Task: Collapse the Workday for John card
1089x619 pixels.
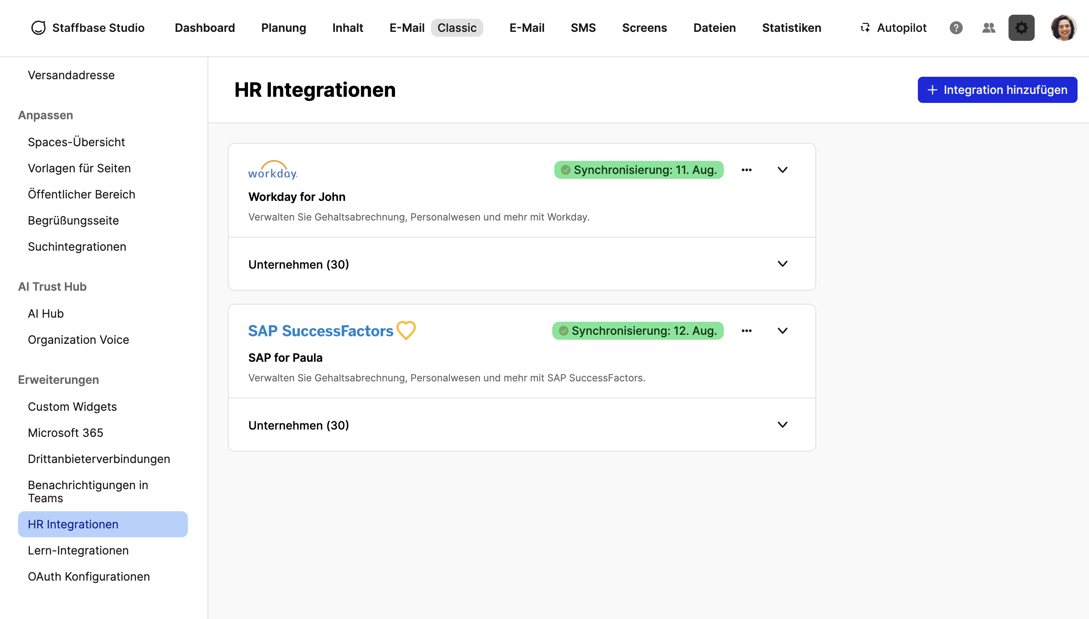Action: 782,169
